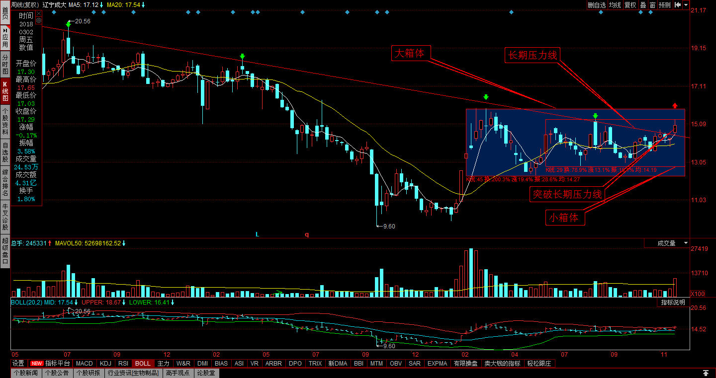Open the 个股新闻 news tab
Screen dimensions: 716x378
[x=26, y=373]
